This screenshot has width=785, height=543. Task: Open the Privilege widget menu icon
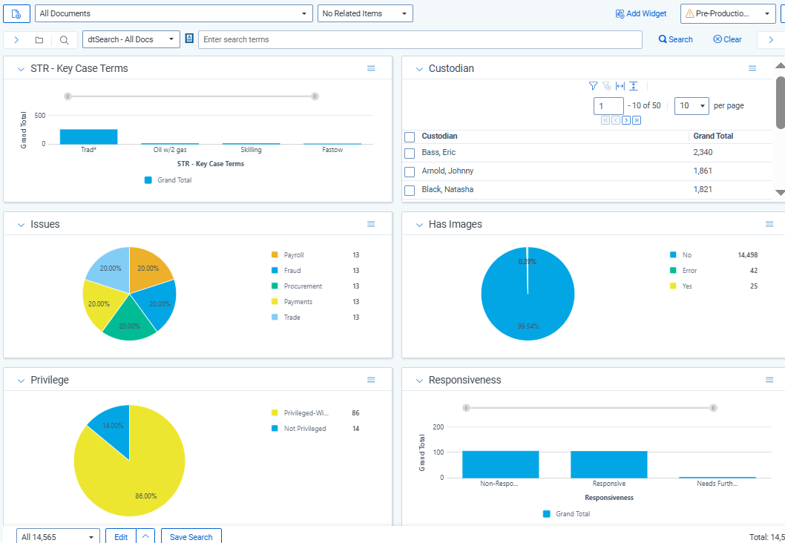371,380
